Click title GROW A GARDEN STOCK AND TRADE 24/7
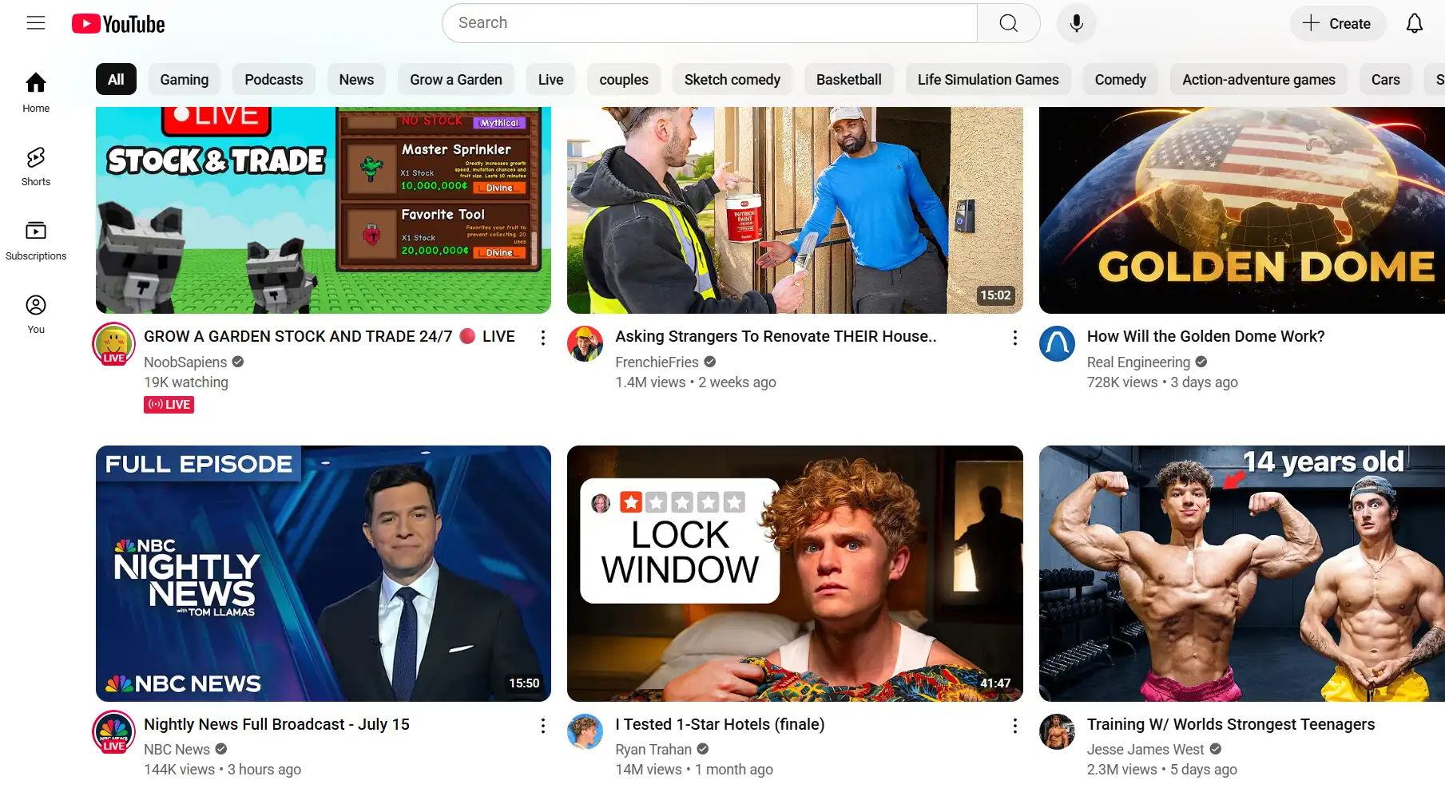The height and width of the screenshot is (792, 1445). [x=329, y=336]
